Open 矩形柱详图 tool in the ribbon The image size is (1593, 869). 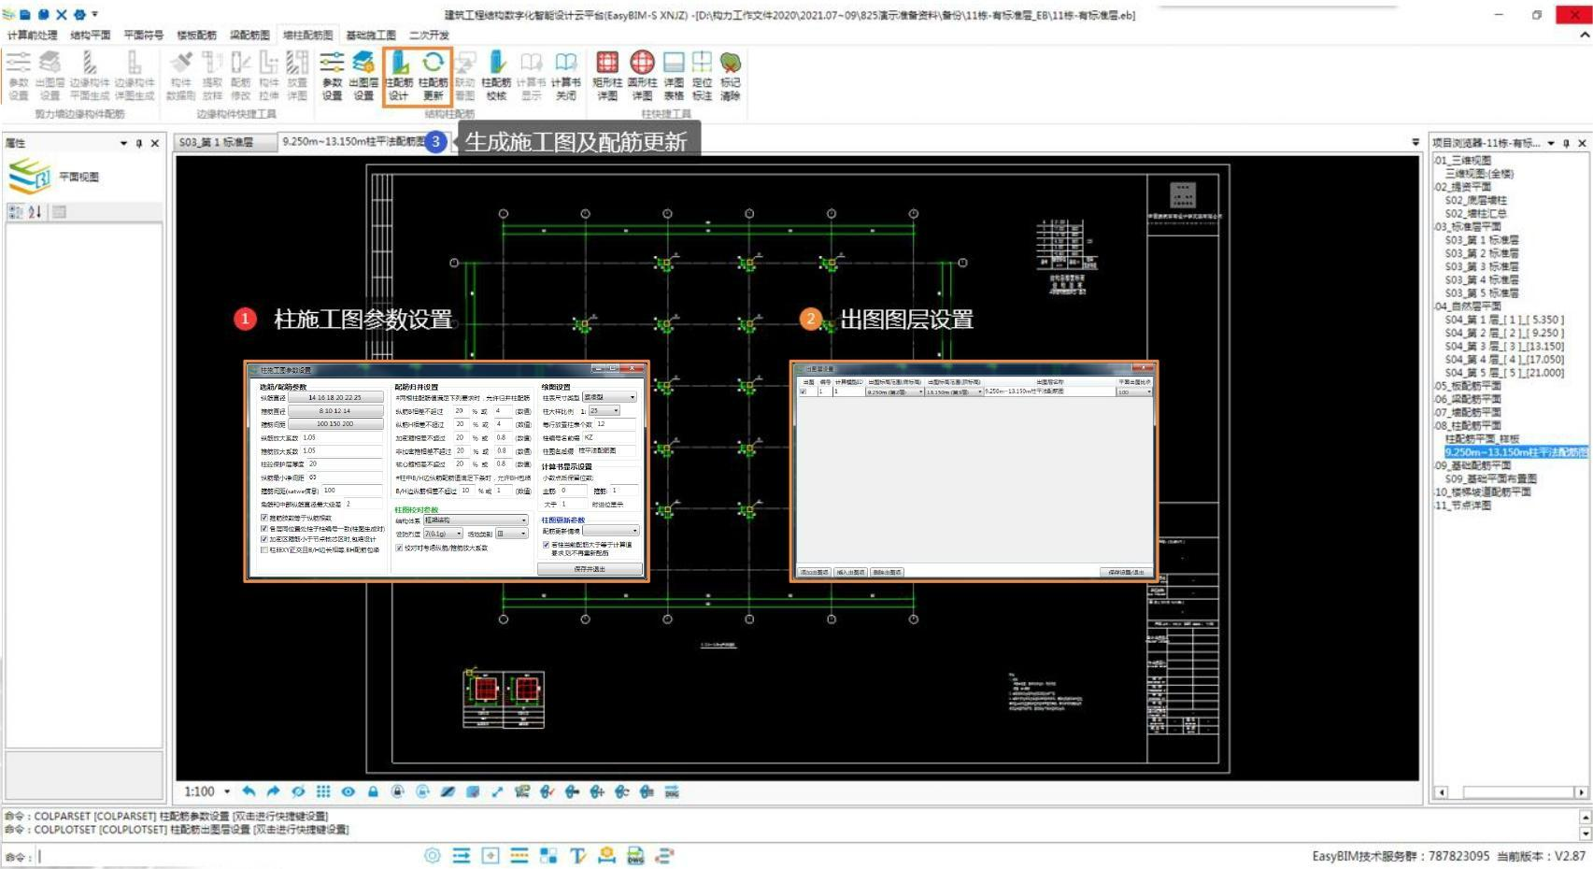click(607, 64)
